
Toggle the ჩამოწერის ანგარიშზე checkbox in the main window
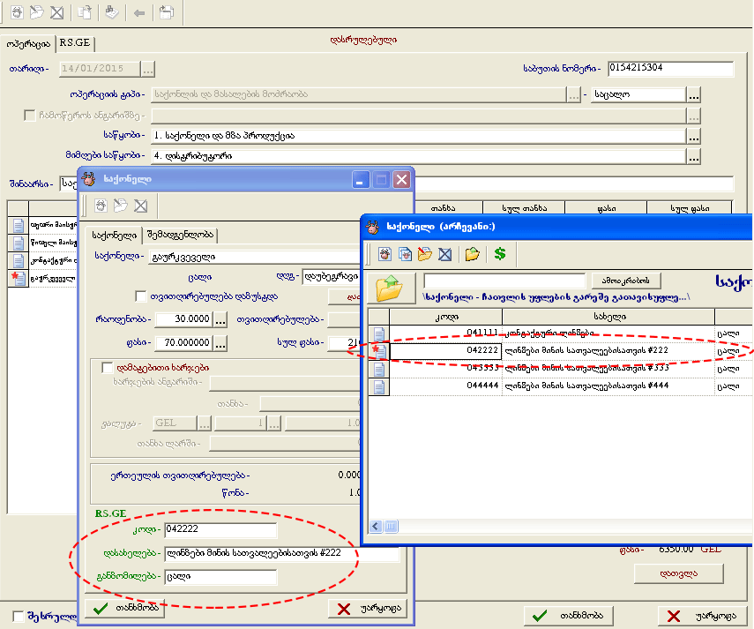pos(30,116)
